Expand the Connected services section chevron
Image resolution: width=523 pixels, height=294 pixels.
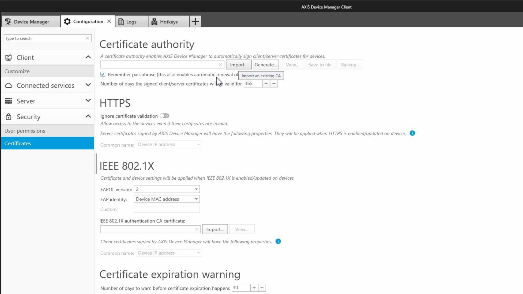pos(88,85)
